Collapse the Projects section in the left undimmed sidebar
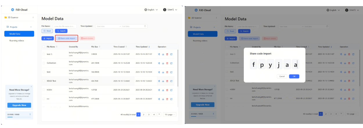 point(31,27)
